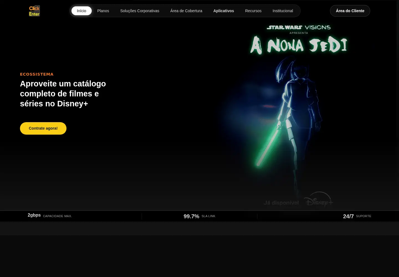The width and height of the screenshot is (399, 277).
Task: Click the Contrate agora! button
Action: tap(43, 128)
